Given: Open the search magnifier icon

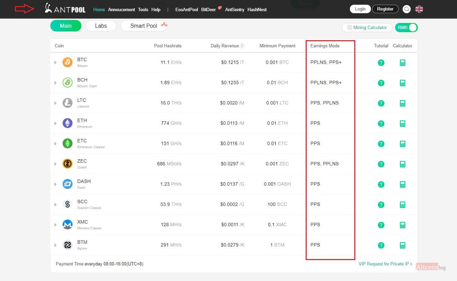Looking at the screenshot, I should (407, 9).
